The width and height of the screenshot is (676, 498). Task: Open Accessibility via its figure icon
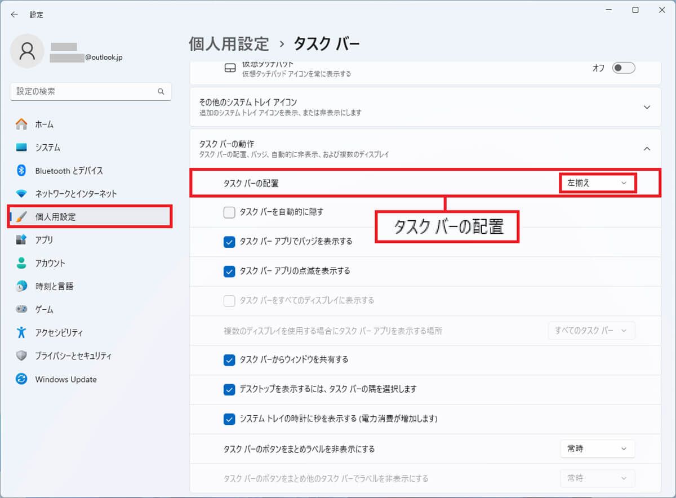21,332
